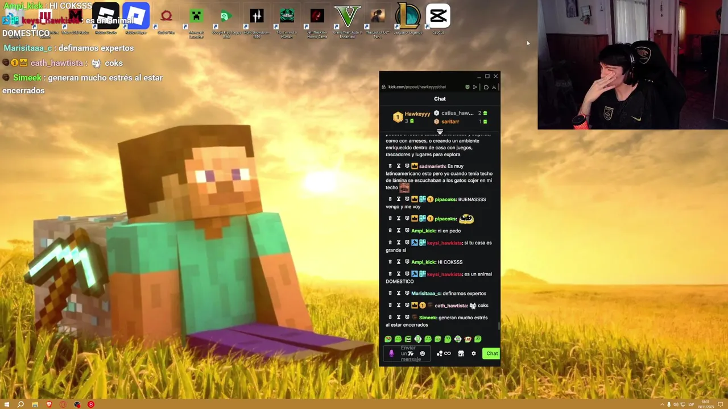Send message with the green Chat button
The image size is (728, 409).
pos(491,353)
